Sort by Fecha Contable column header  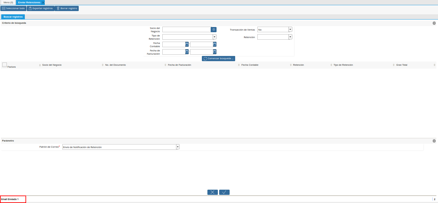point(250,65)
